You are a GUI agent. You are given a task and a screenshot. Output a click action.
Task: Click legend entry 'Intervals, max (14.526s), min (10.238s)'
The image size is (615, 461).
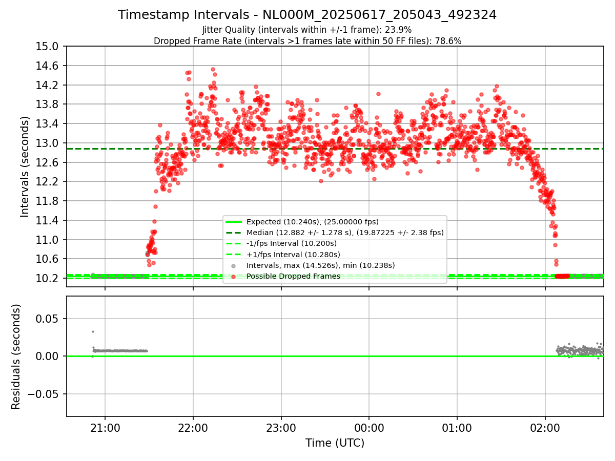tap(321, 265)
